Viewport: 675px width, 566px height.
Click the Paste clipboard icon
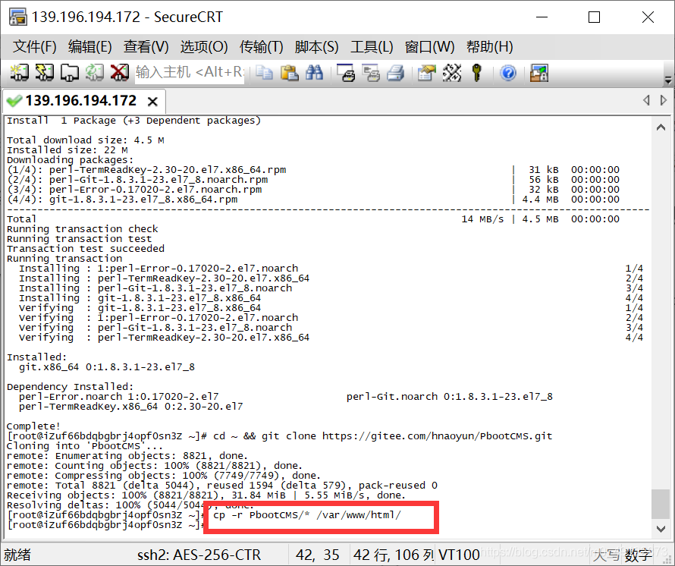click(x=289, y=73)
